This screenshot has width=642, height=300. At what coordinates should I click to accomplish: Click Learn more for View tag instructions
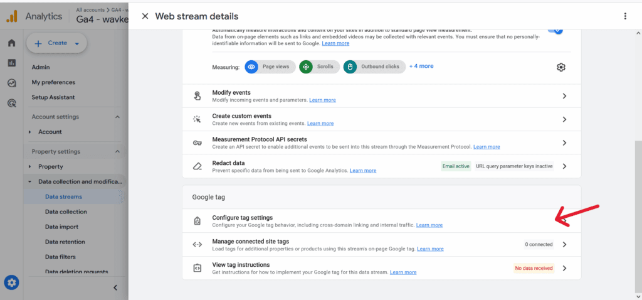click(x=403, y=272)
